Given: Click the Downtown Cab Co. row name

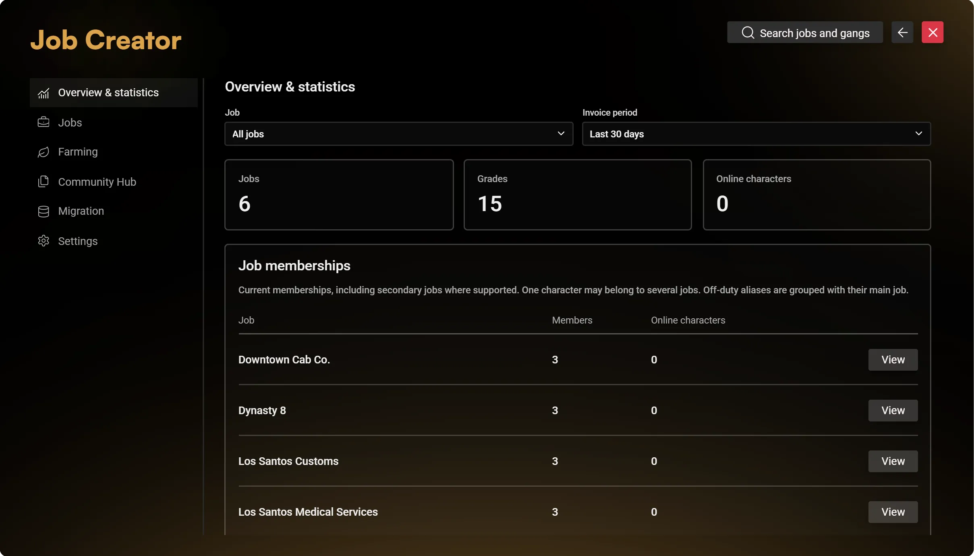Looking at the screenshot, I should point(284,360).
